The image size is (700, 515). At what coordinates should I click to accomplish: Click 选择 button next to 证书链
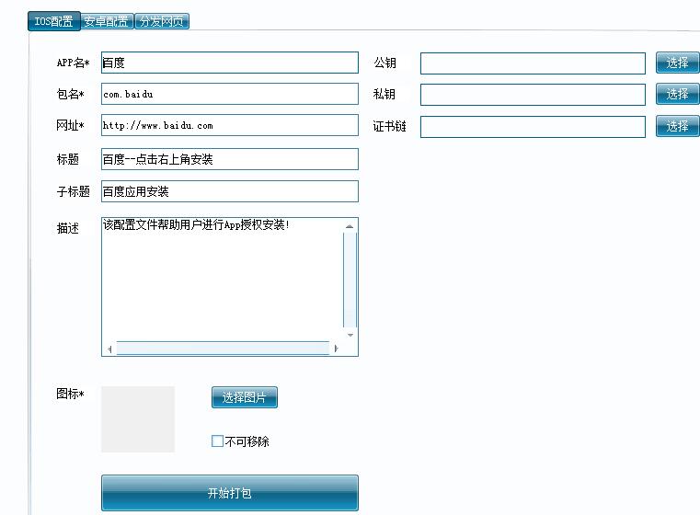click(x=677, y=126)
